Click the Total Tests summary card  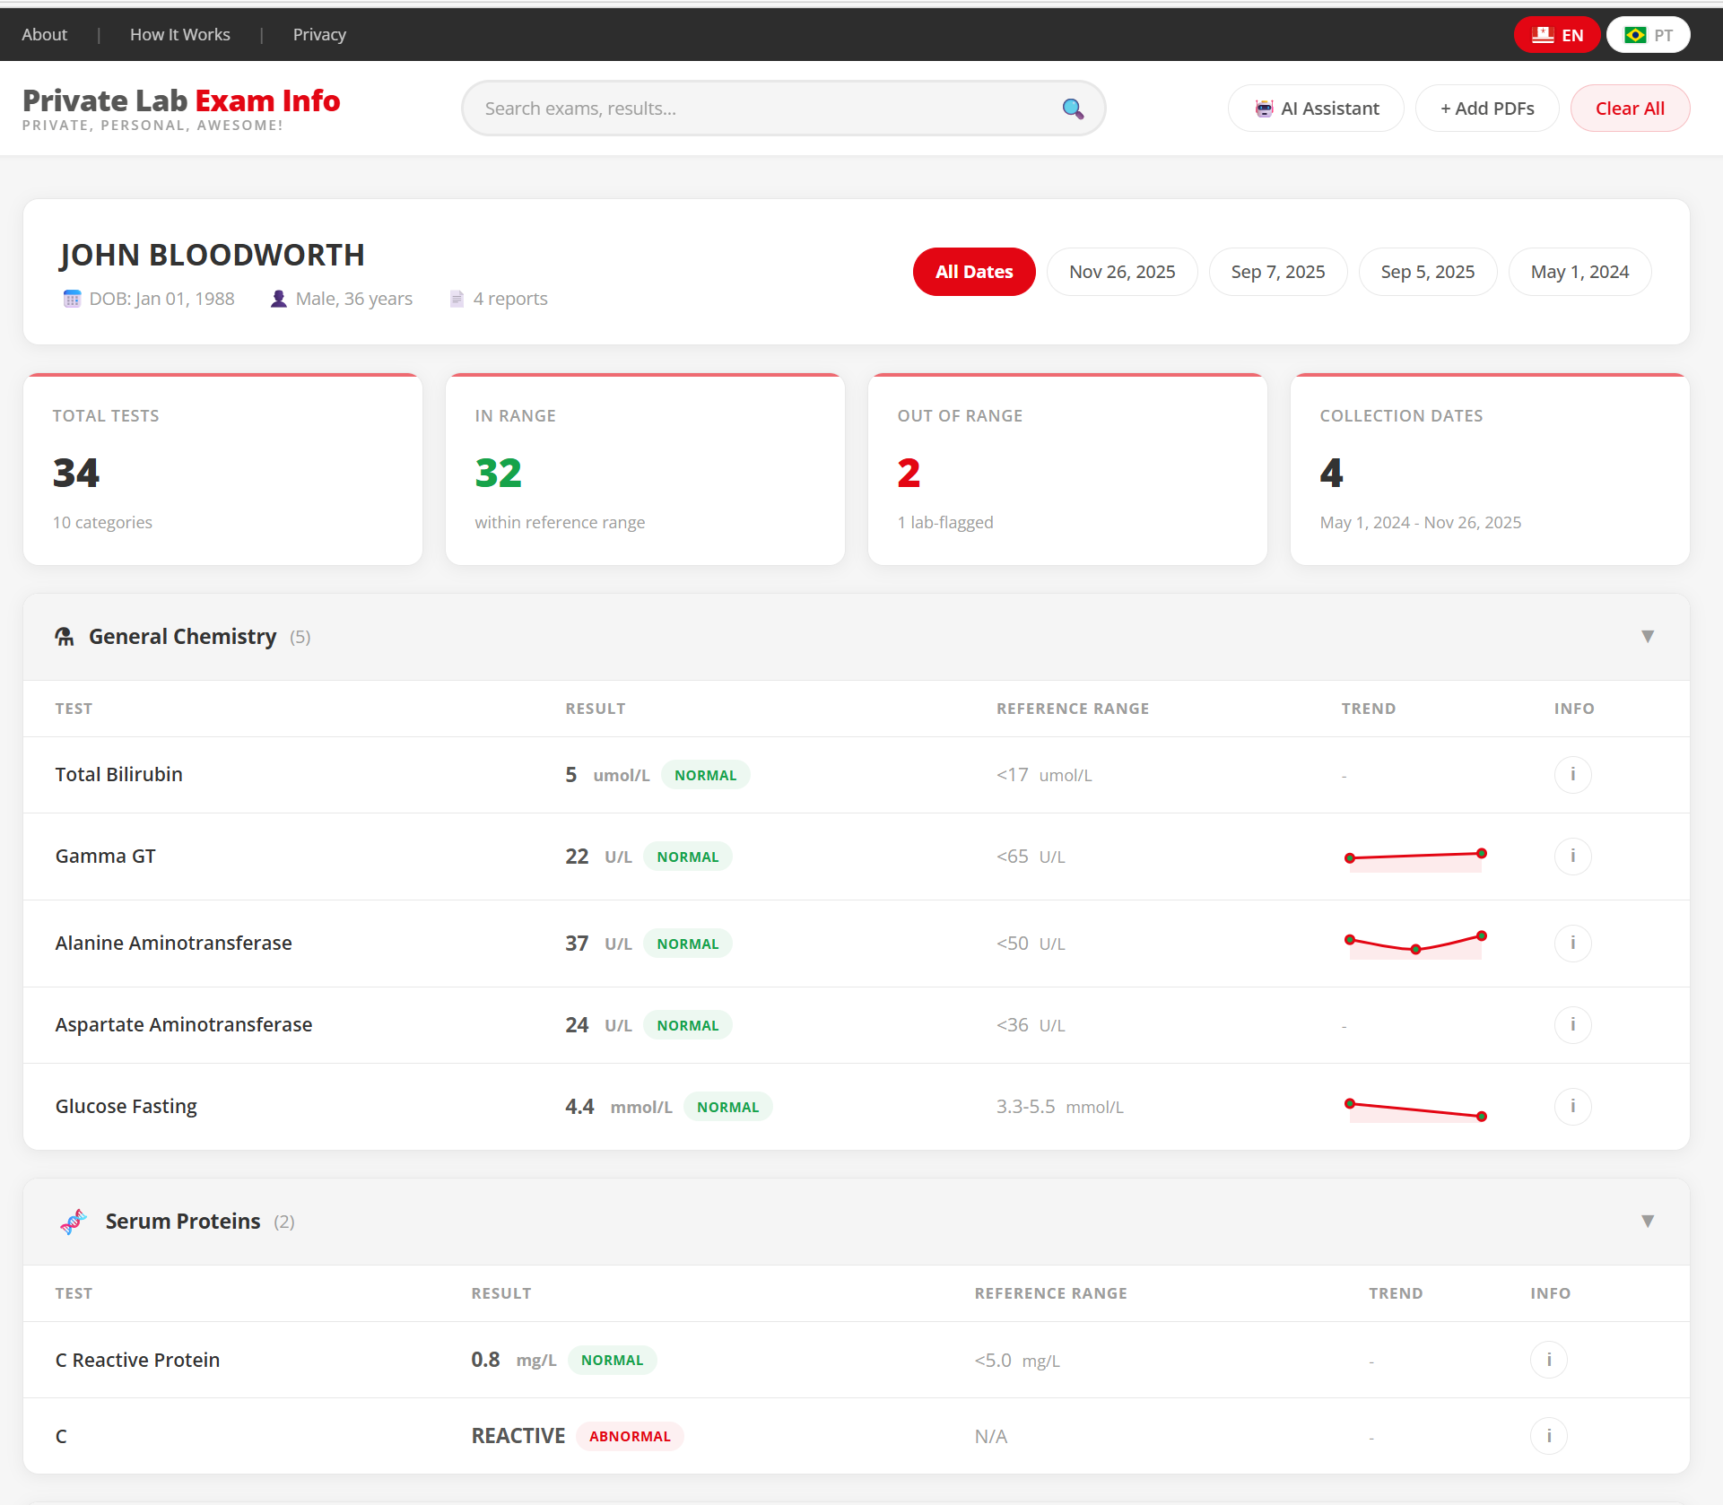222,469
